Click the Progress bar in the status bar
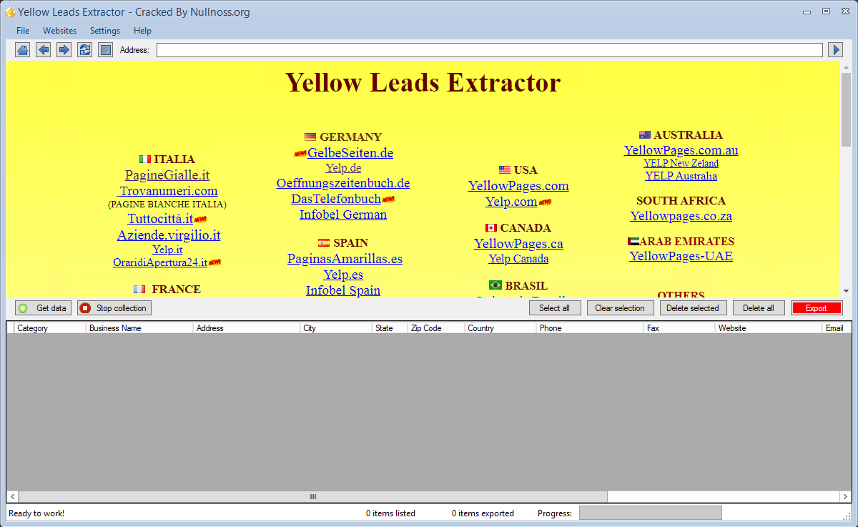The height and width of the screenshot is (527, 858). pyautogui.click(x=650, y=513)
